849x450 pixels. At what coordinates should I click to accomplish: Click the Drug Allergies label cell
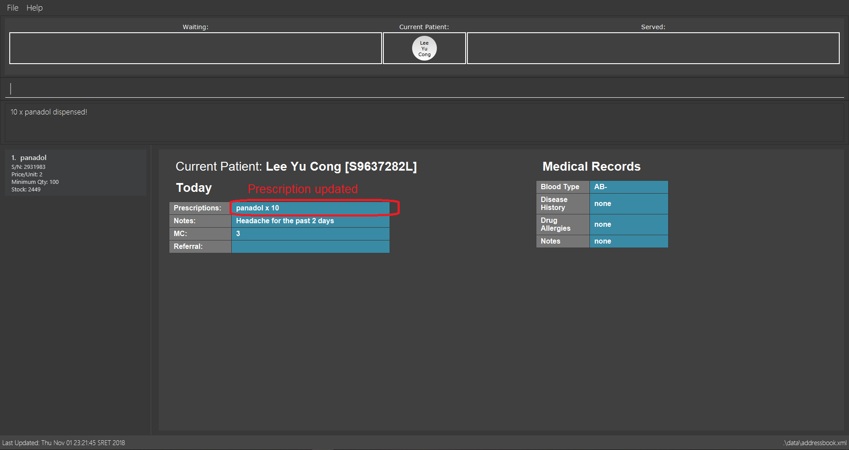pos(563,225)
